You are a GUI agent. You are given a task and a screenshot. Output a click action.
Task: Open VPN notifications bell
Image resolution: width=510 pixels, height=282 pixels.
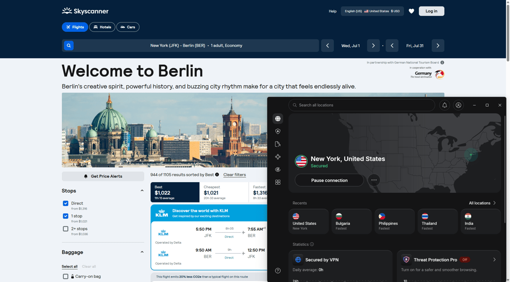[x=445, y=105]
